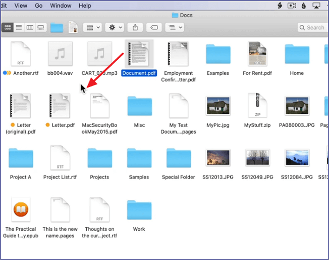
Task: Open the Window menu
Action: [61, 6]
